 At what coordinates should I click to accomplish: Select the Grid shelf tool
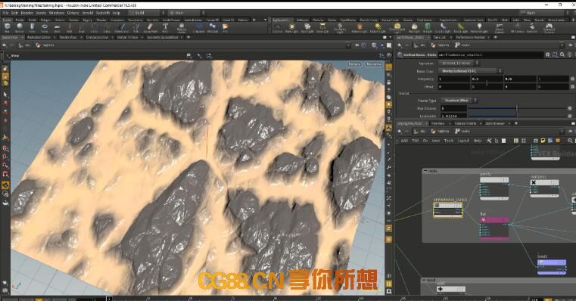pos(57,27)
